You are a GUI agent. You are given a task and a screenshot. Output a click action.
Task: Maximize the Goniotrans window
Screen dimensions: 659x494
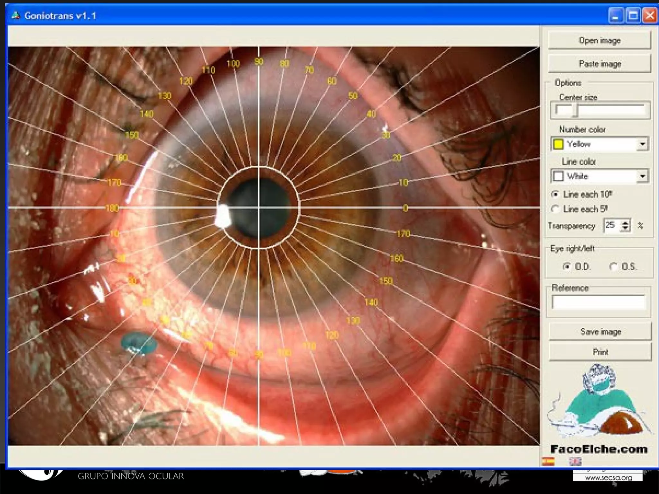tap(633, 15)
